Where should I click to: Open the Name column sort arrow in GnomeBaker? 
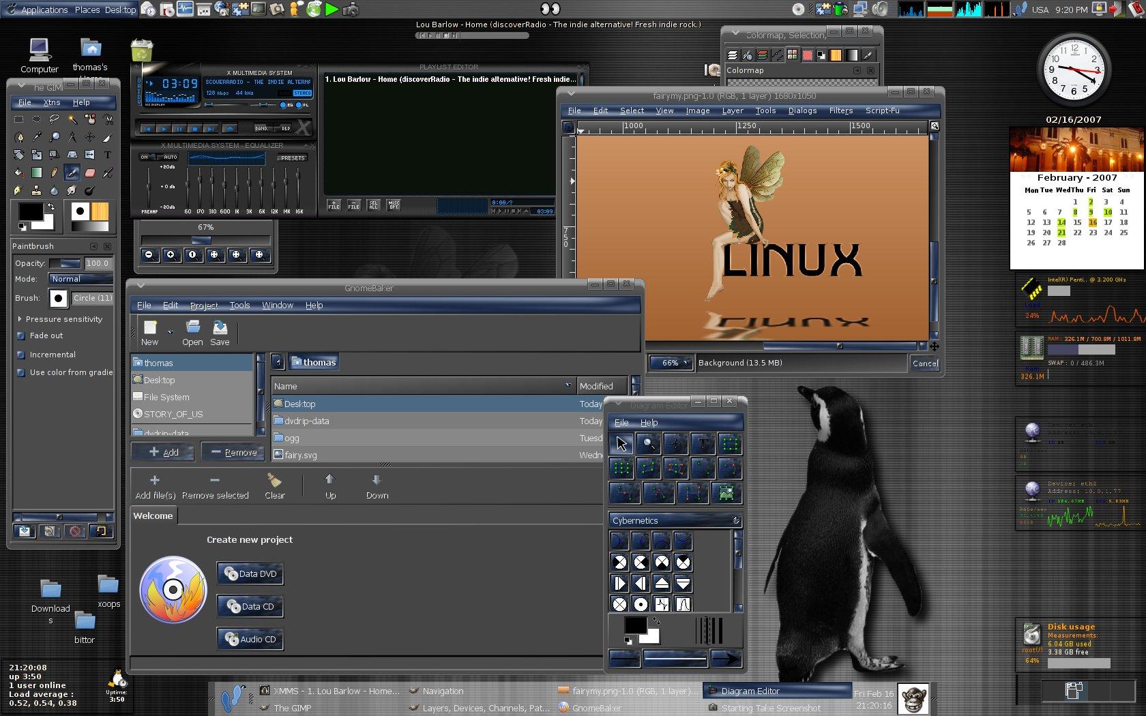[568, 385]
